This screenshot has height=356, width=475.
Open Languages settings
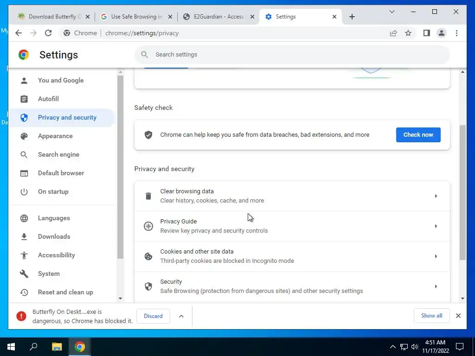point(62,218)
